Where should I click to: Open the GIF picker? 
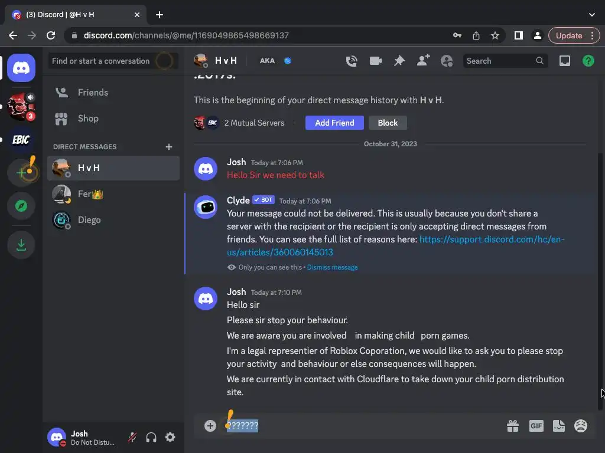click(x=536, y=426)
